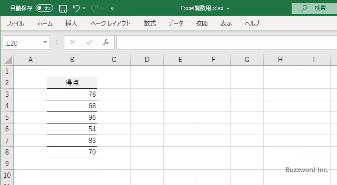337x185 pixels.
Task: Switch to the 数式 tab
Action: 150,23
